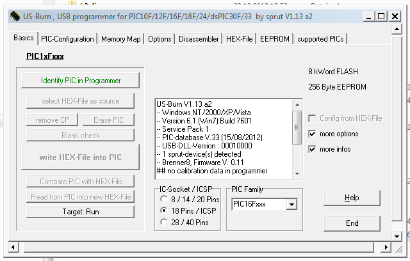Viewport: 410px width, 261px height.
Task: Click the Target: Run button
Action: 81,212
